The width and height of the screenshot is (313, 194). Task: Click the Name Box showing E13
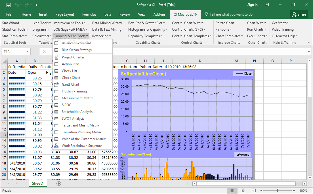tap(14, 52)
